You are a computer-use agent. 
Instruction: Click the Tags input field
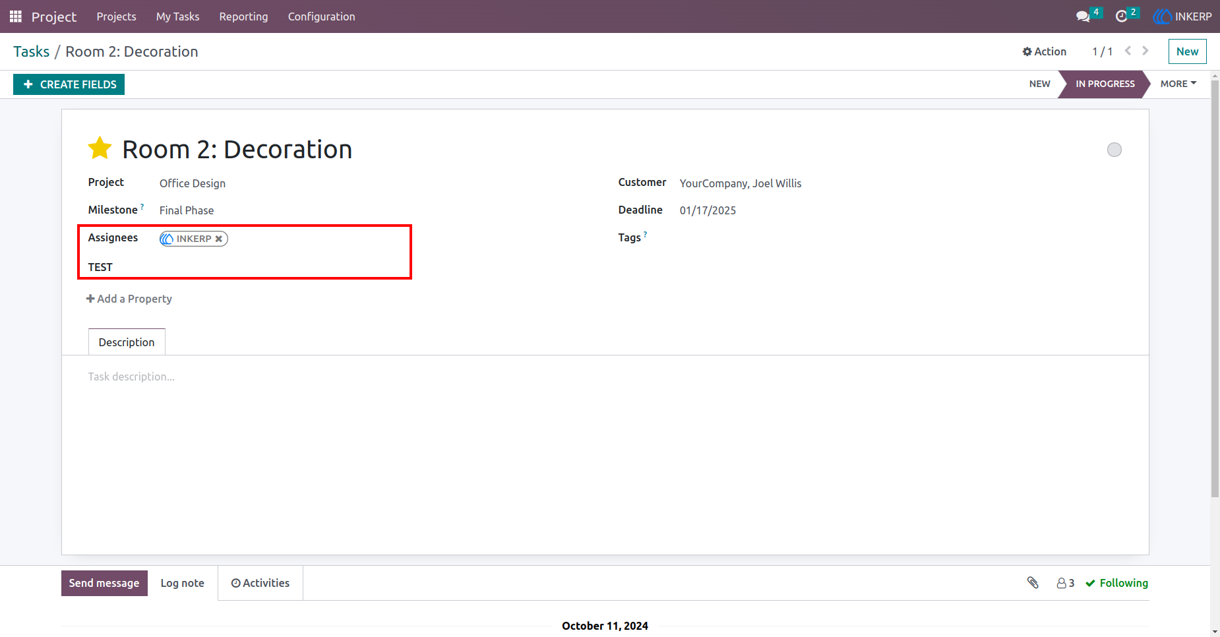(x=901, y=238)
